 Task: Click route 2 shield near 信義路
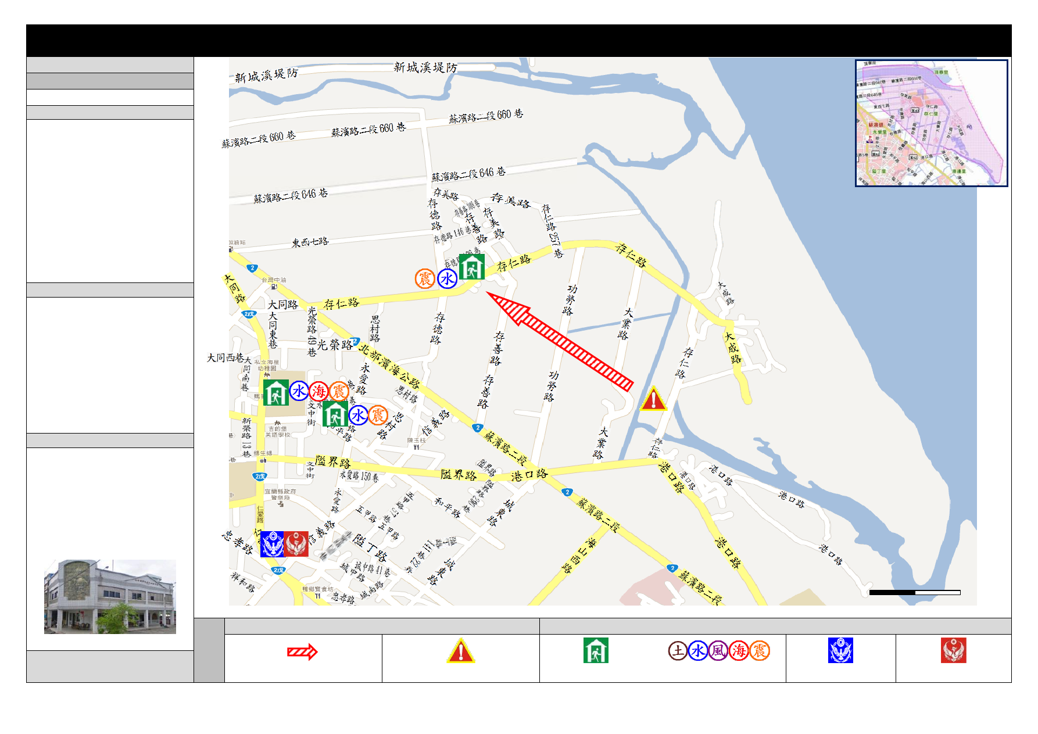pos(478,428)
